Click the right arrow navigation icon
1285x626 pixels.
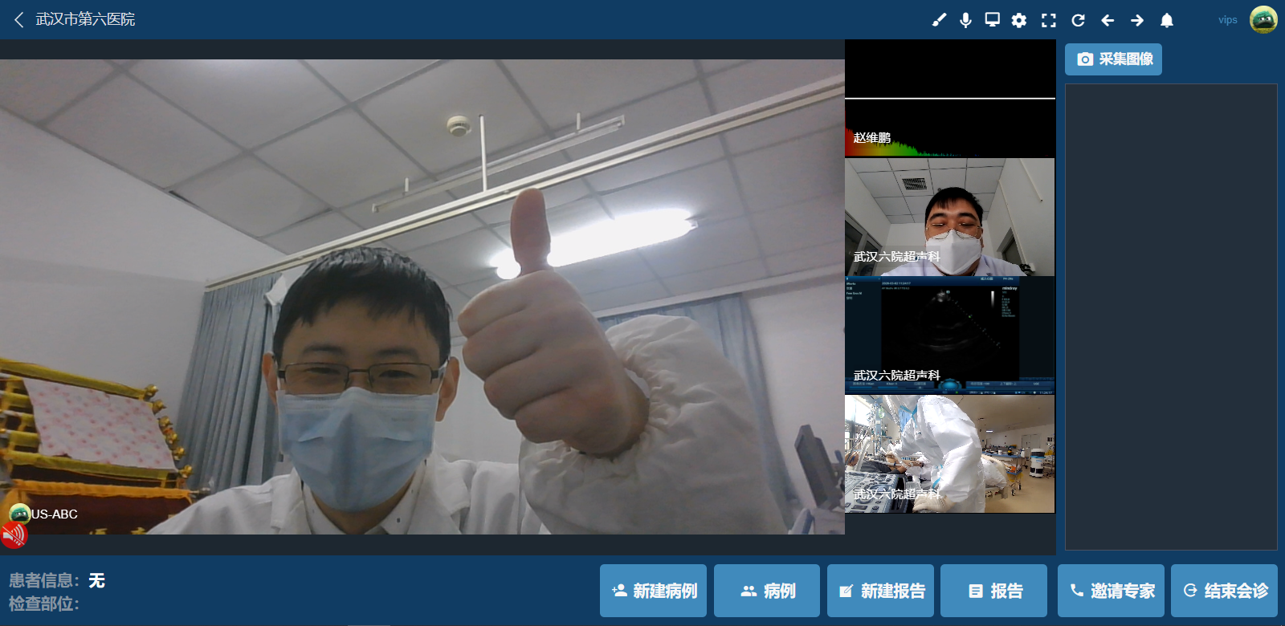coord(1137,20)
